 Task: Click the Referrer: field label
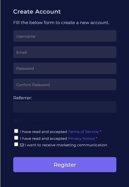click(x=22, y=98)
